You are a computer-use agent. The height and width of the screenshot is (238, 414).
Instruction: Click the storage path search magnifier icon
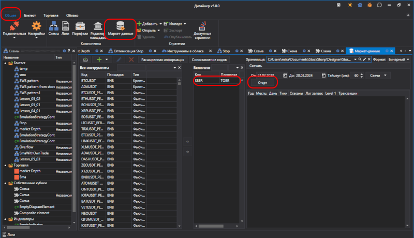coord(360,59)
